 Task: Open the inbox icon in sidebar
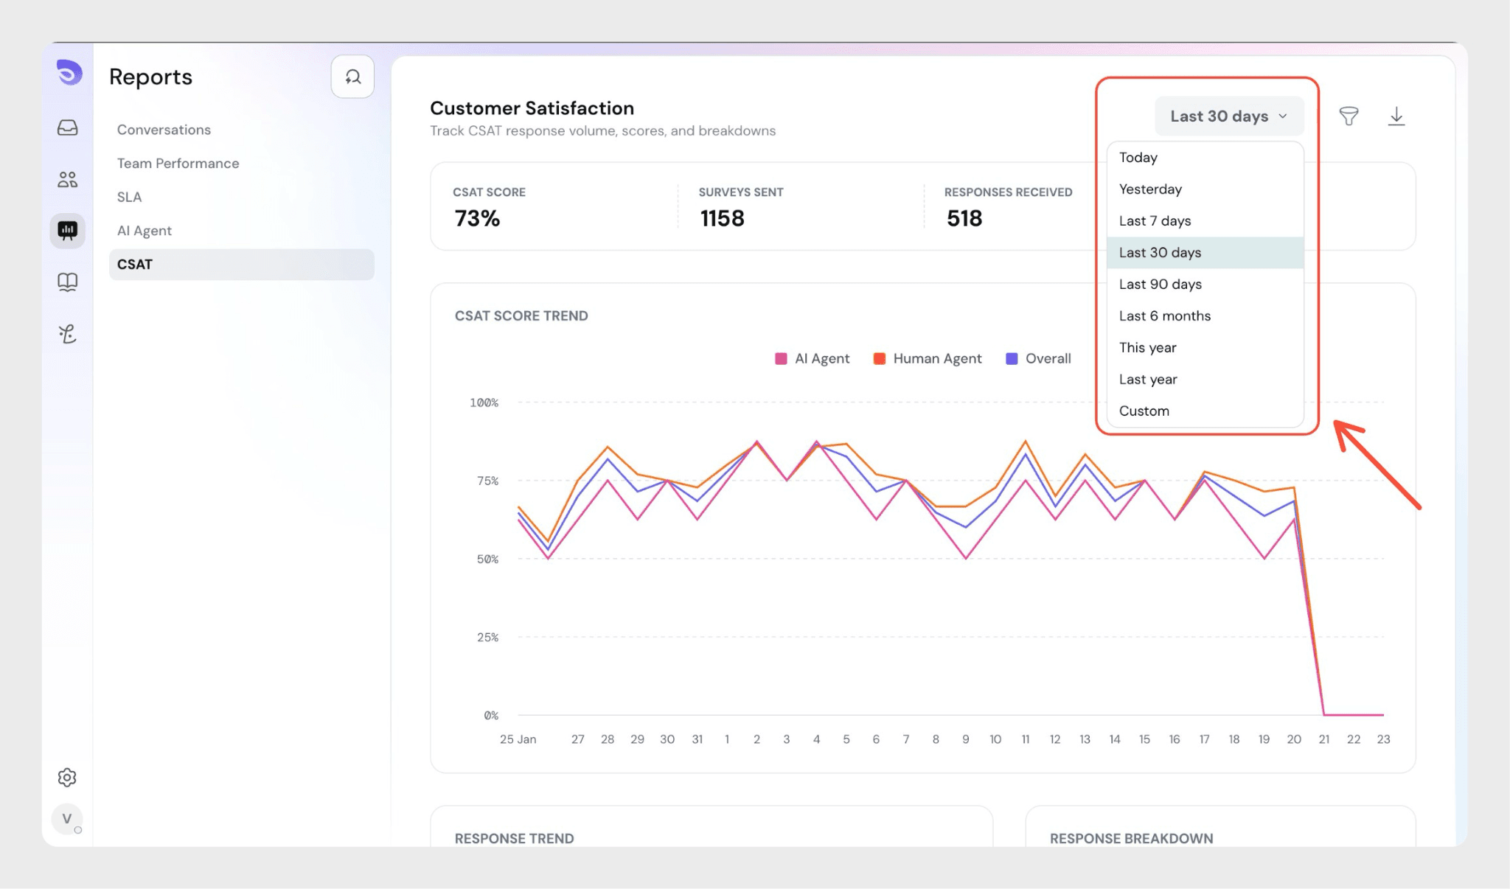[x=67, y=128]
